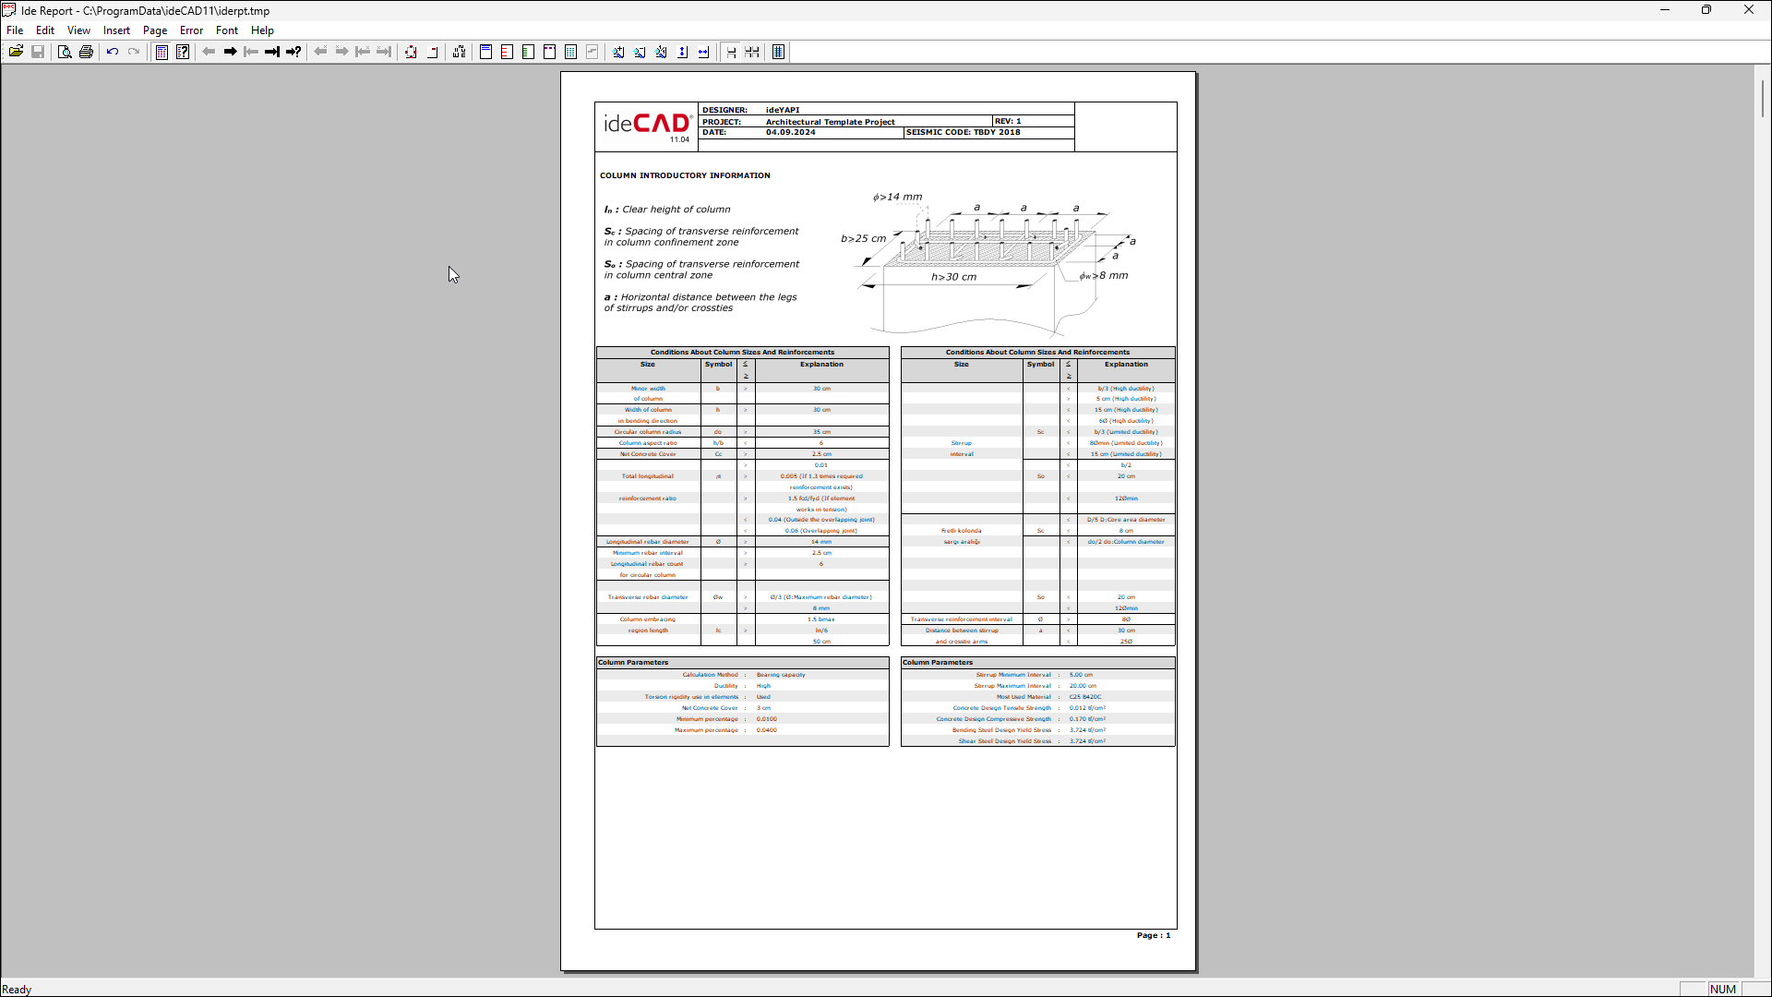This screenshot has height=997, width=1772.
Task: Click the vertical scrollbar thumb
Action: [x=1762, y=98]
